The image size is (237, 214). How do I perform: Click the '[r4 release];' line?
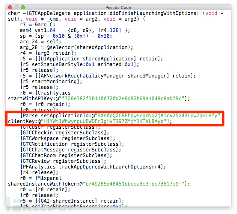point(39,172)
